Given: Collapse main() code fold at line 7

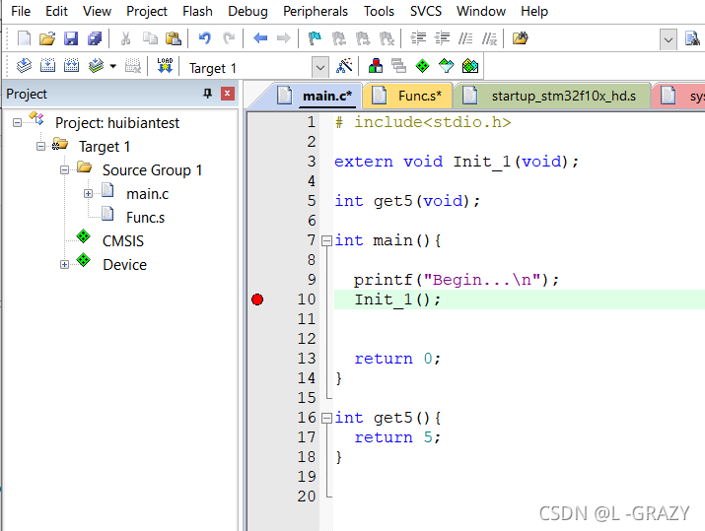Looking at the screenshot, I should coord(327,240).
